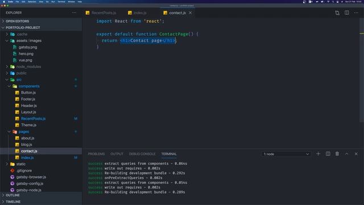Screen dimensions: 364x205
Task: Click Wi-Fi icon in macOS menu bar
Action: pos(328,2)
